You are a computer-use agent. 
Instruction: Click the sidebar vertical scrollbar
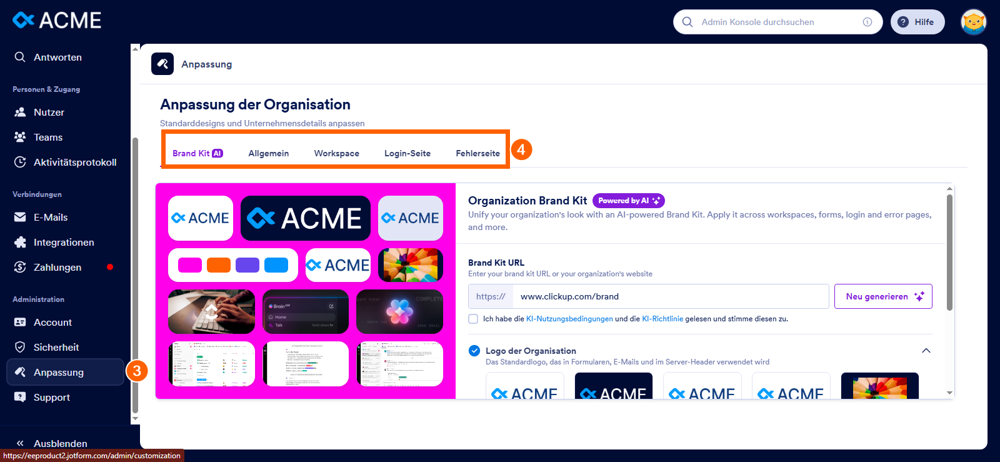click(x=135, y=275)
